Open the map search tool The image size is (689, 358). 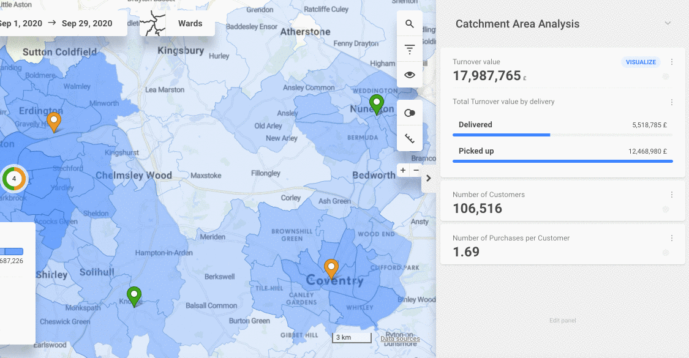[x=410, y=24]
